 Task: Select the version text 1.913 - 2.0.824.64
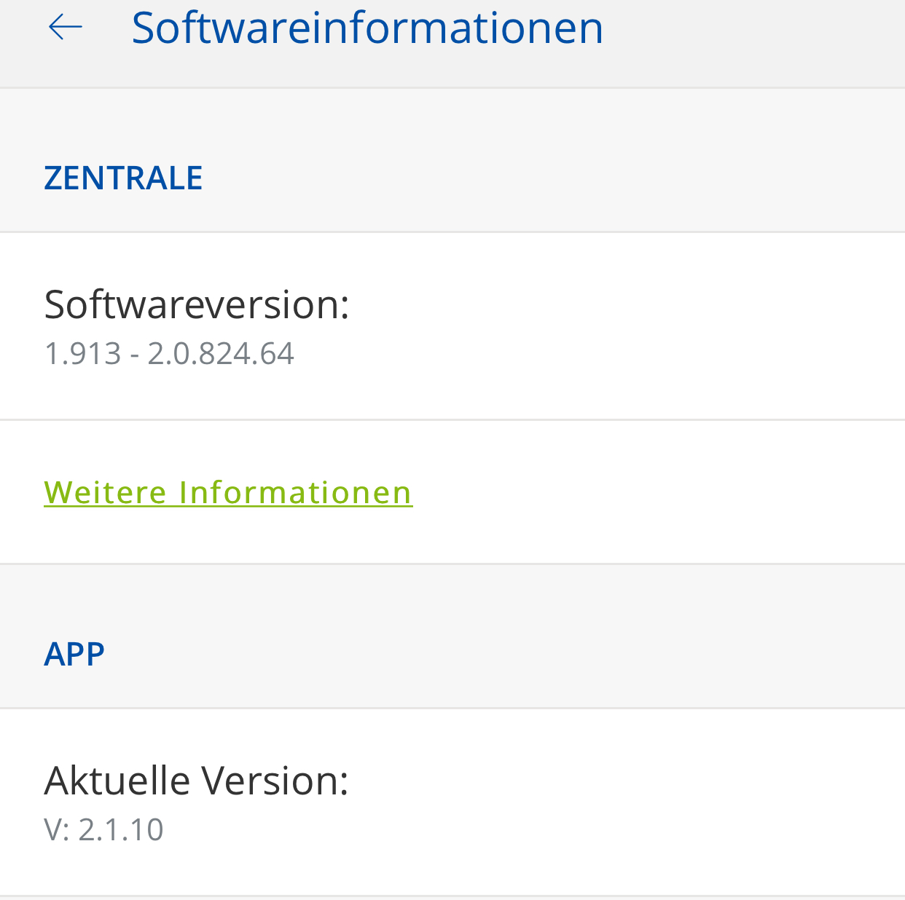169,354
